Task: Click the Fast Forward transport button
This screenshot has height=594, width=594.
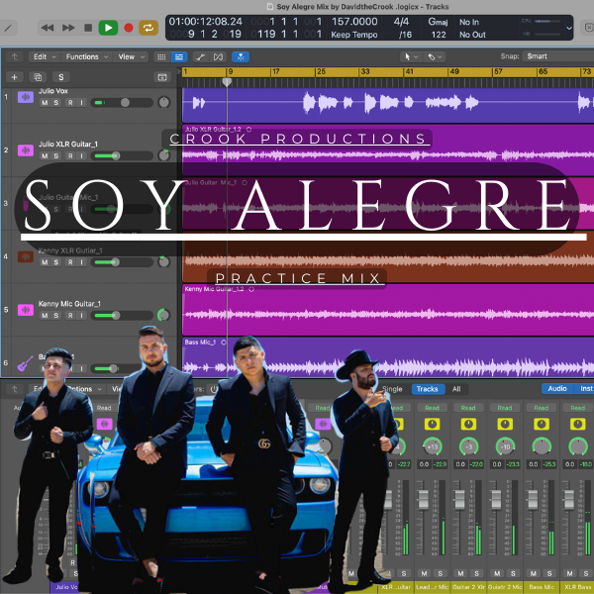Action: pyautogui.click(x=68, y=28)
